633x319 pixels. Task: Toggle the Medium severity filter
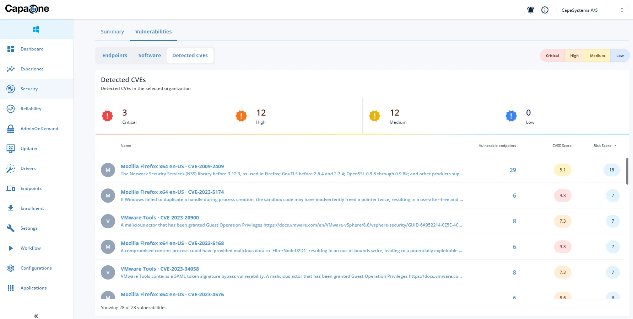(597, 55)
